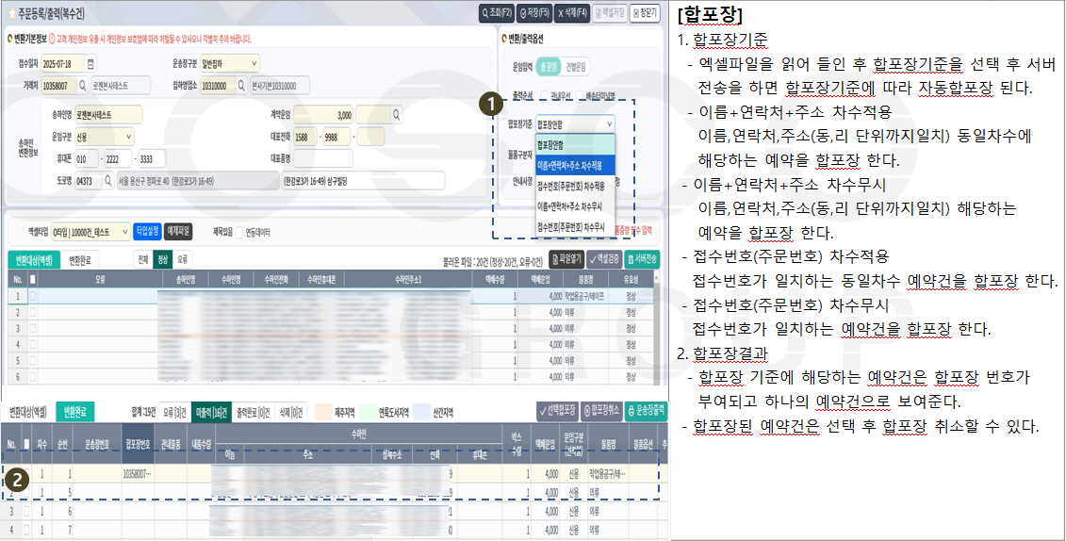Tick the 연동데이터 checkbox
Viewport: 1066px width, 541px height.
[239, 233]
